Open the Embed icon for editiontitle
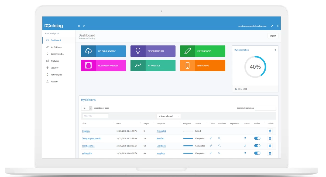326x177 pixels. pyautogui.click(x=245, y=153)
